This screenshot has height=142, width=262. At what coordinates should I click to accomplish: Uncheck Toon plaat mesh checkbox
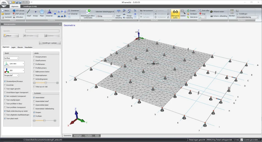coord(5,118)
